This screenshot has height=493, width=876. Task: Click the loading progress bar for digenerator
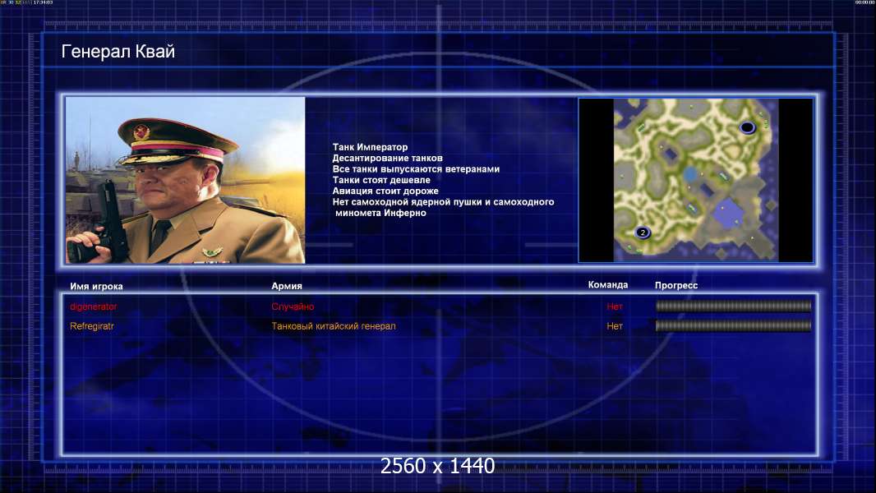click(734, 306)
